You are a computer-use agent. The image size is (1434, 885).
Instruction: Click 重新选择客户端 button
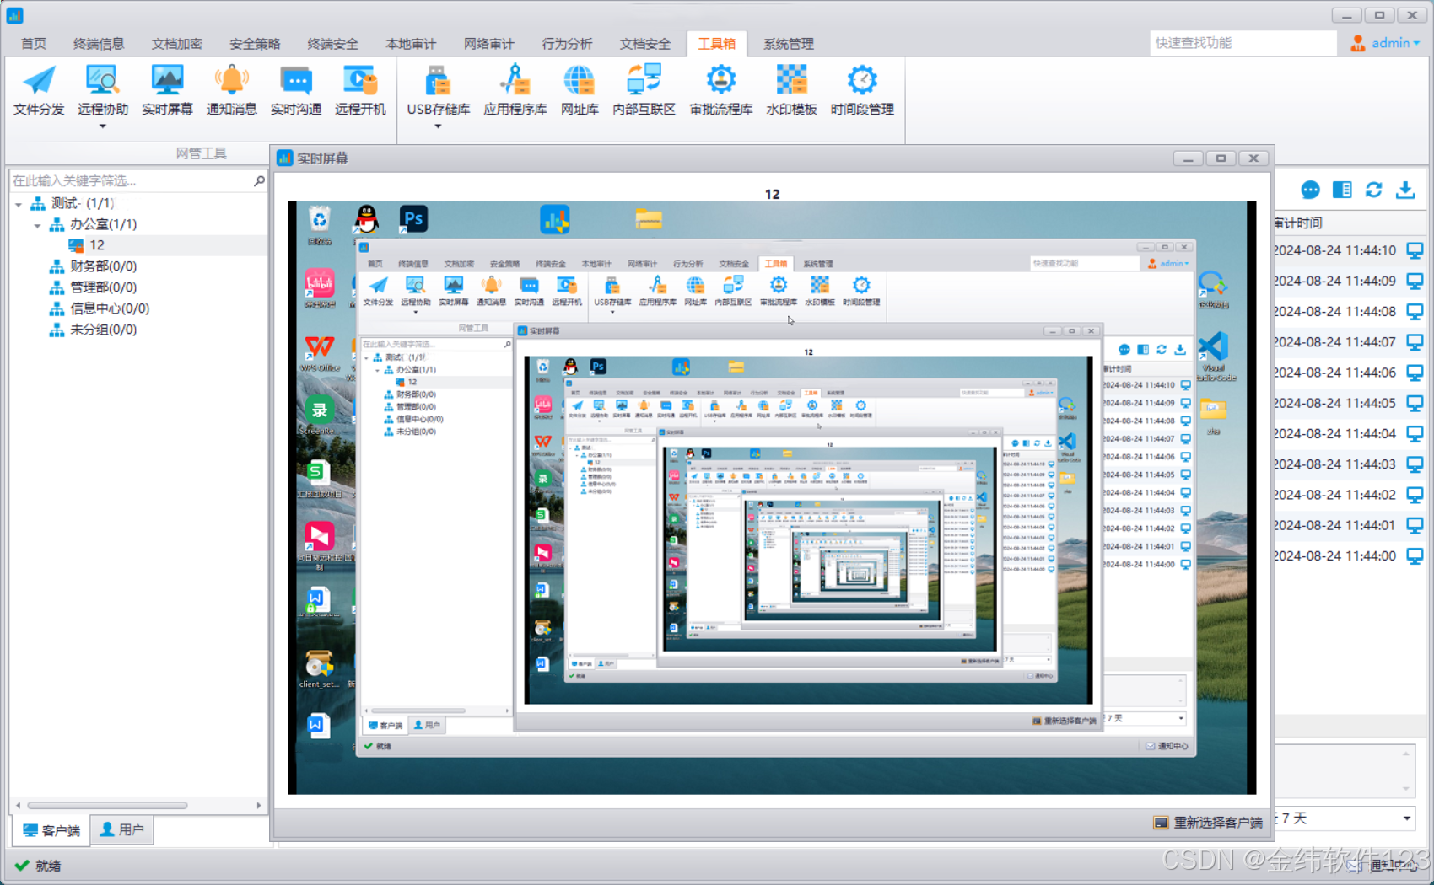click(1208, 823)
